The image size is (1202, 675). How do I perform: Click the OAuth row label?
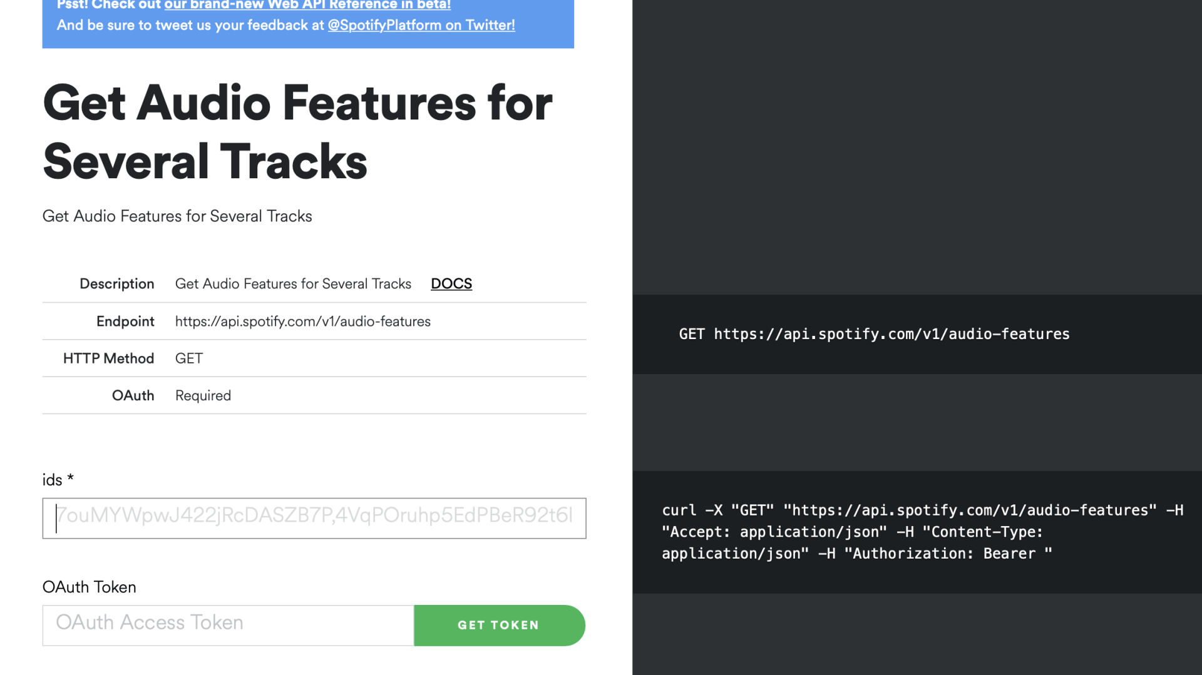pyautogui.click(x=133, y=395)
